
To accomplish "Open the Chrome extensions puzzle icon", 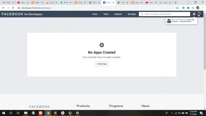I will (x=188, y=8).
